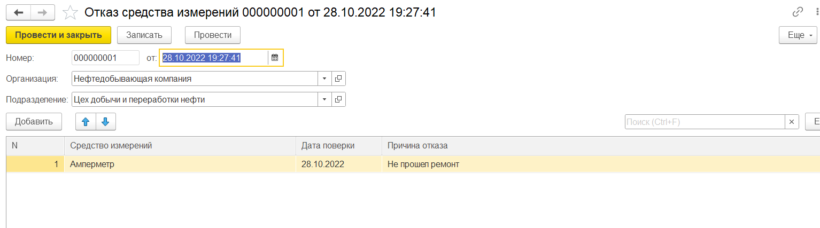Focus the Поиск (Ctrl+F) search box

[x=705, y=122]
